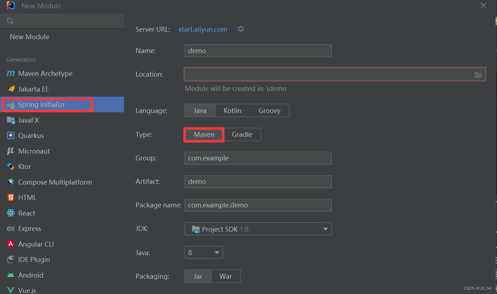Select the IDE Plugin generator row
Viewport: 497px width, 294px height.
pos(62,259)
